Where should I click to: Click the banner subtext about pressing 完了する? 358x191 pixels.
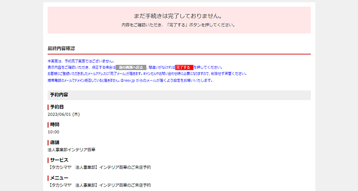179,25
